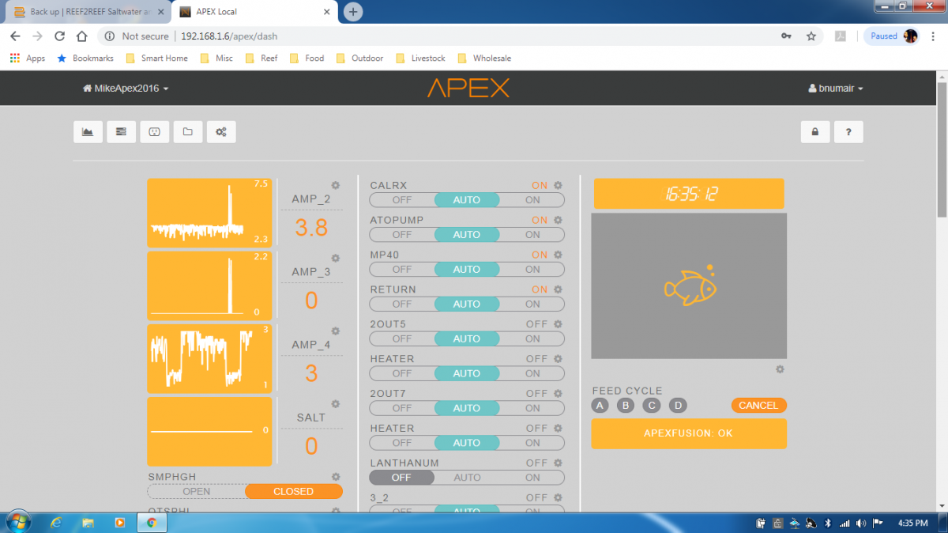Screen dimensions: 948x533
Task: Go to Chrome home page icon
Action: coord(81,36)
